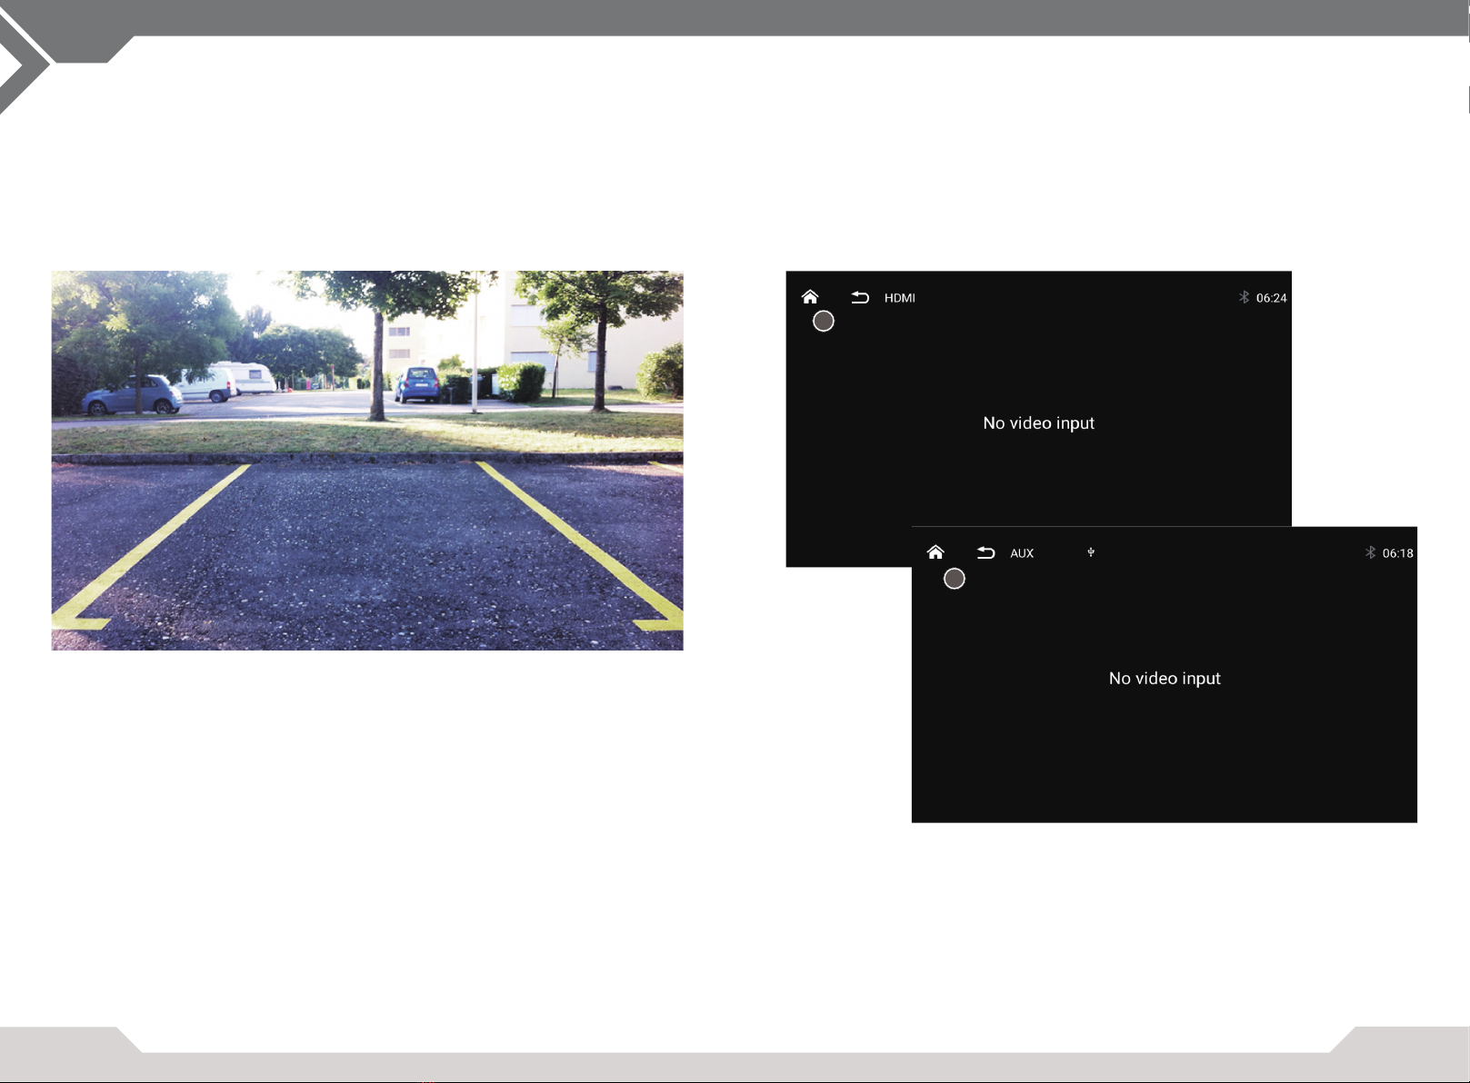Tap the Bluetooth icon on the AUX screen
The height and width of the screenshot is (1083, 1470).
[x=1370, y=552]
